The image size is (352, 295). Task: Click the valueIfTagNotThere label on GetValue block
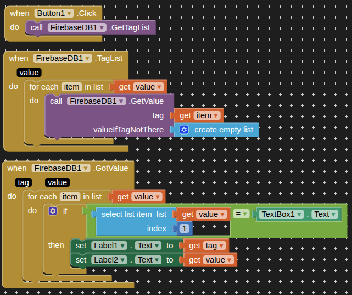(x=128, y=130)
